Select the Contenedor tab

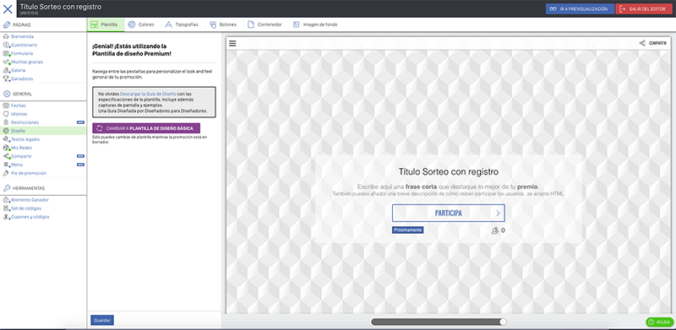(x=264, y=24)
